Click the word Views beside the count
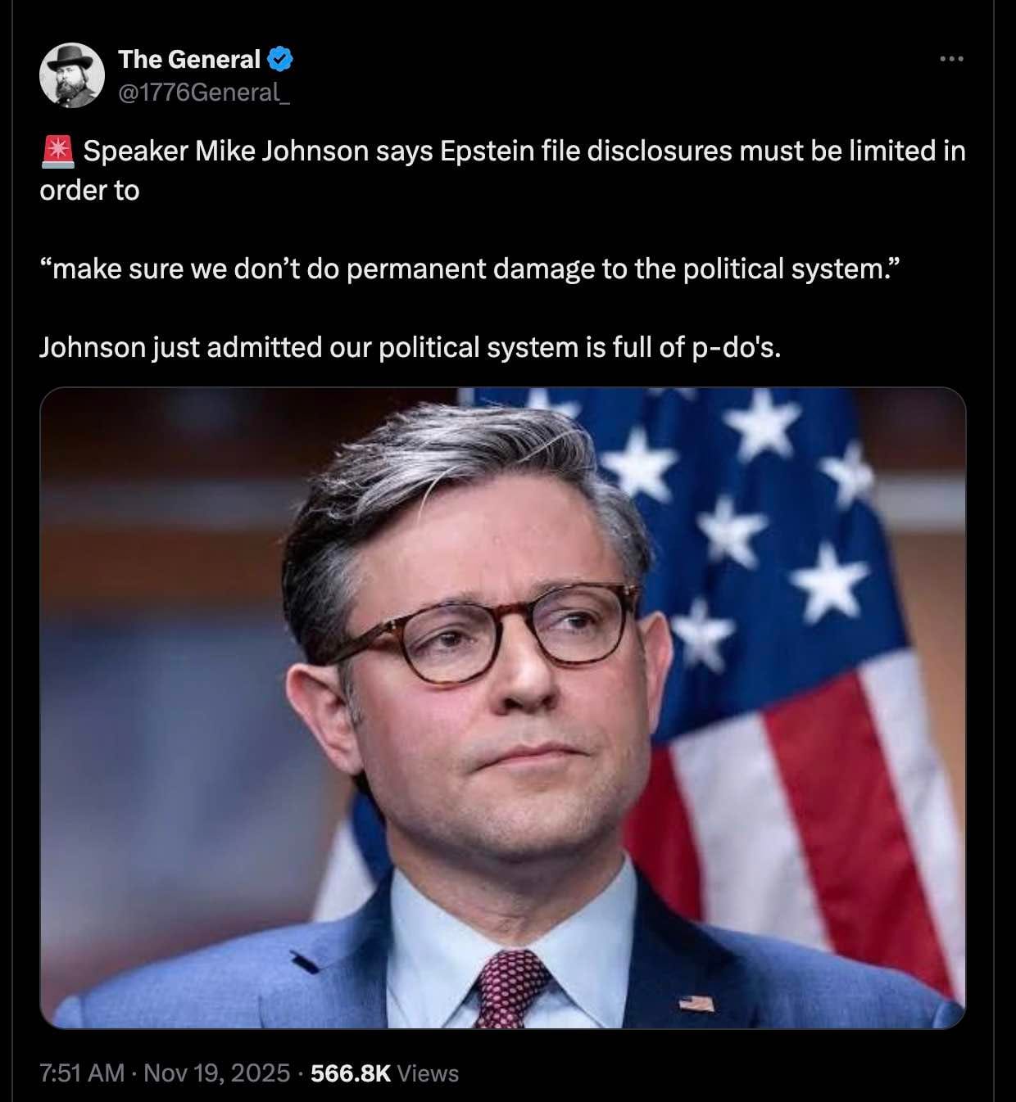Viewport: 1016px width, 1102px height. click(x=428, y=1073)
